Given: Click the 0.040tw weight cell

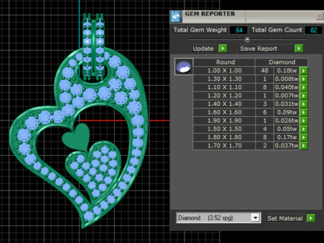Looking at the screenshot, I should click(x=287, y=87).
